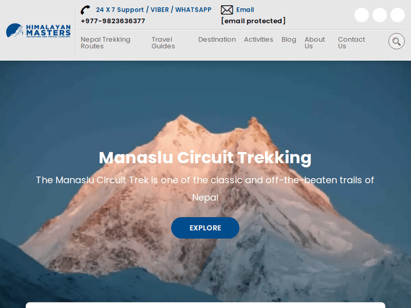
Task: Click the [email protected] address
Action: pos(253,21)
